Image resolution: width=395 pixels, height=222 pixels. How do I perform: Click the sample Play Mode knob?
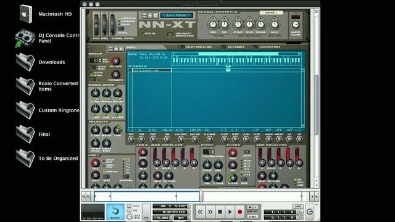click(209, 139)
